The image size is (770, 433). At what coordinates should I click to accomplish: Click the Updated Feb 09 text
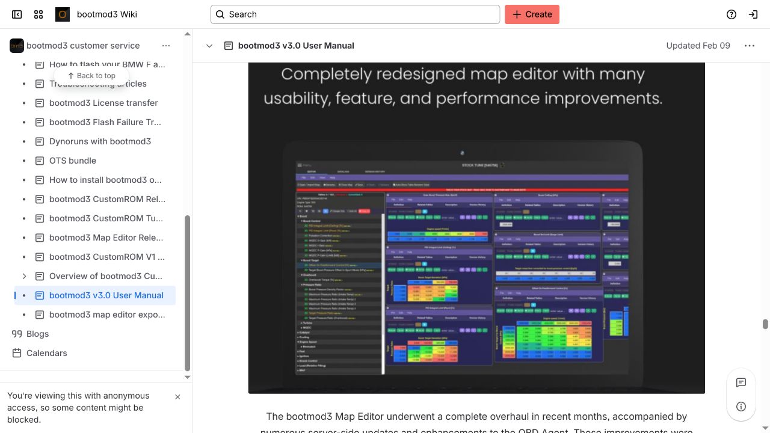(698, 46)
